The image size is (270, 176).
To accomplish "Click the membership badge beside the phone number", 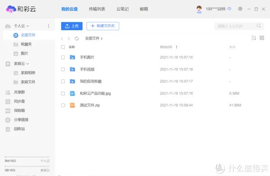I will (229, 9).
